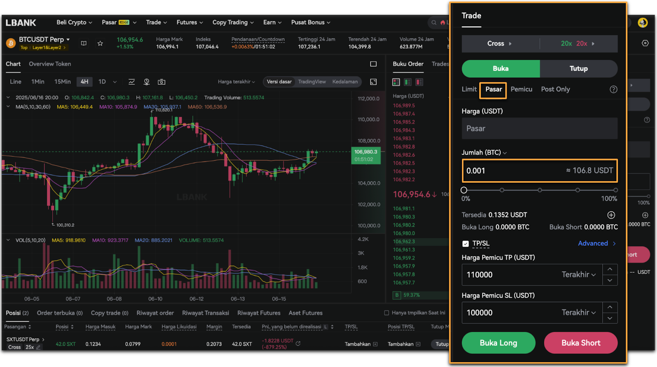Enable Hanya tampilkan Saat Ini checkbox
The height and width of the screenshot is (367, 657).
(x=386, y=313)
